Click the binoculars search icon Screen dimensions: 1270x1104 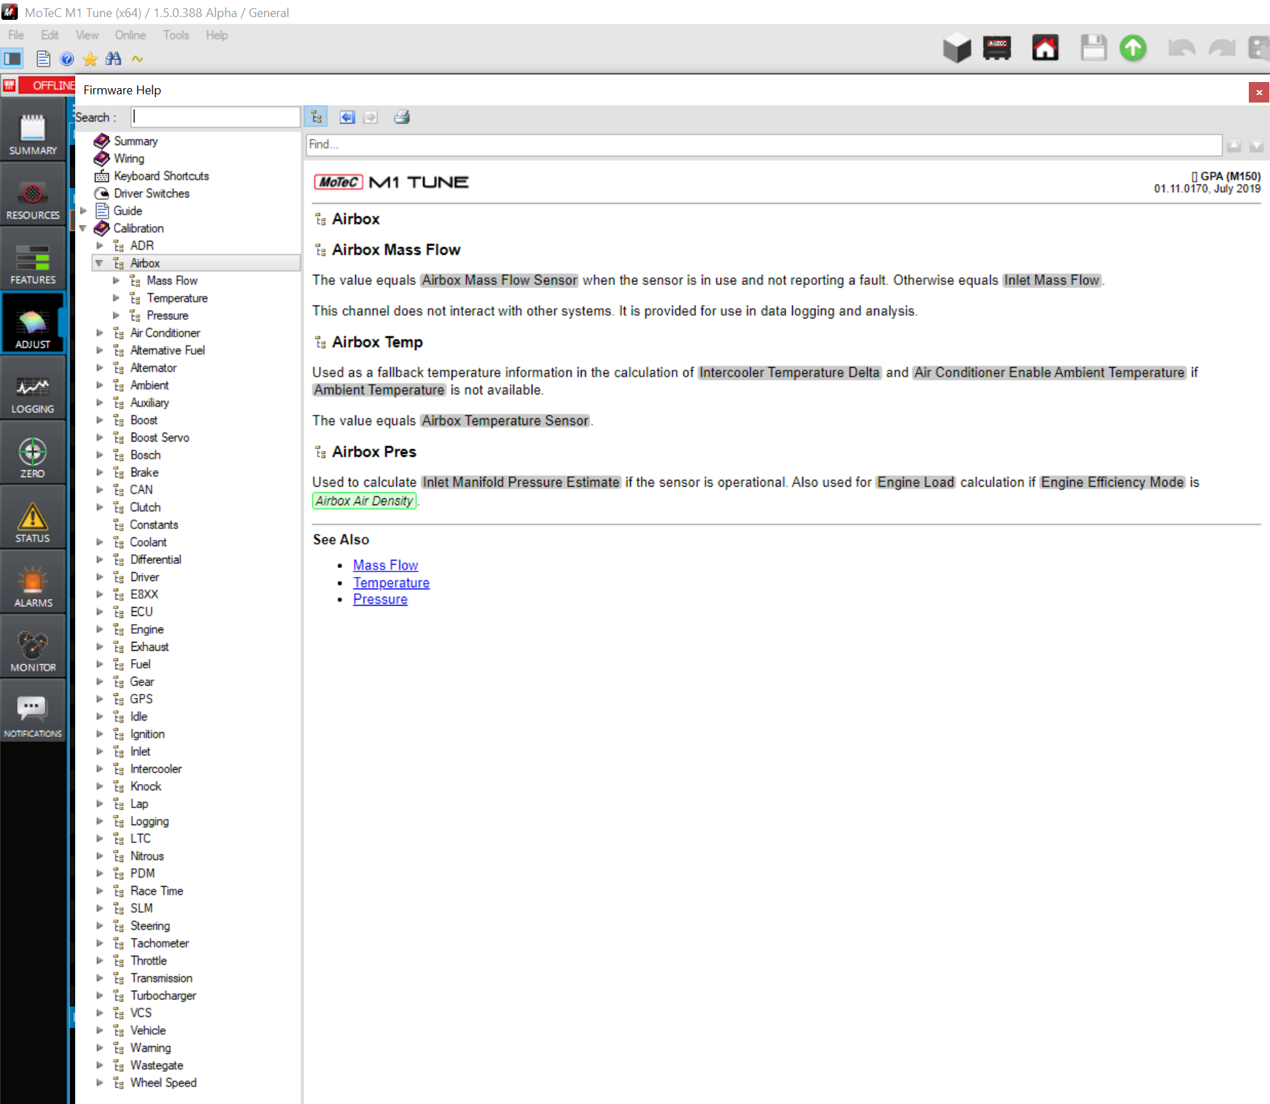(113, 59)
